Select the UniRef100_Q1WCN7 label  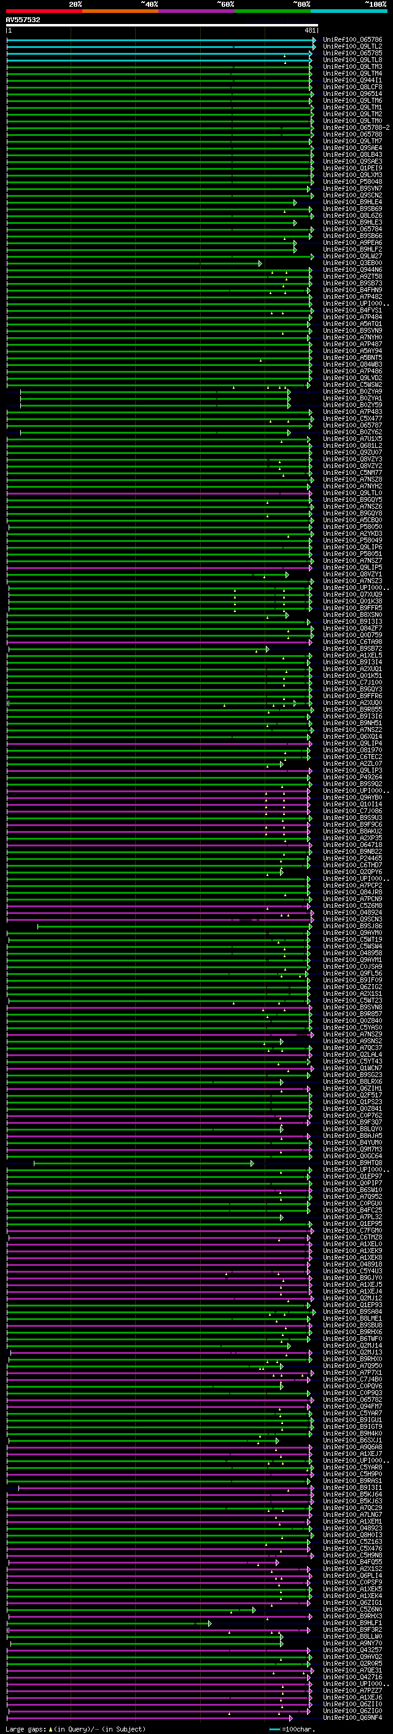pos(352,1068)
